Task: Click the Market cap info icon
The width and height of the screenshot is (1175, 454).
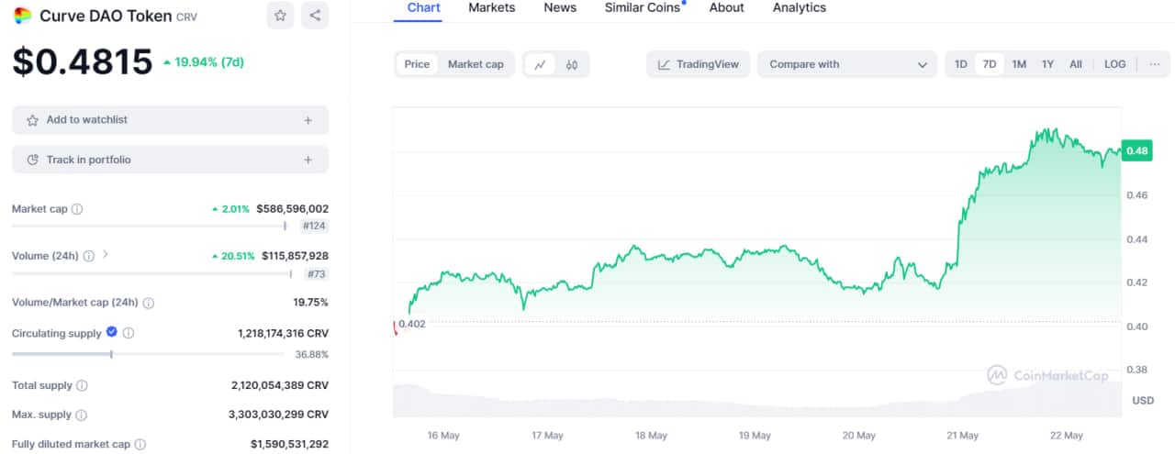Action: click(77, 209)
